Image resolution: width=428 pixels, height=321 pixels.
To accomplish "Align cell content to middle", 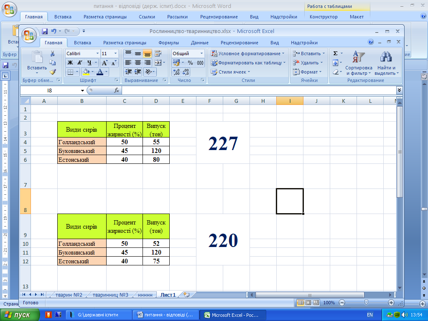I will (x=138, y=53).
